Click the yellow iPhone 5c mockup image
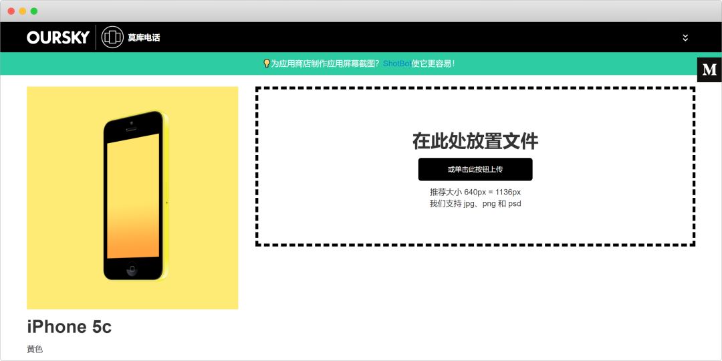This screenshot has width=722, height=361. point(132,197)
